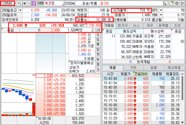Click the 수 side button

98,35
